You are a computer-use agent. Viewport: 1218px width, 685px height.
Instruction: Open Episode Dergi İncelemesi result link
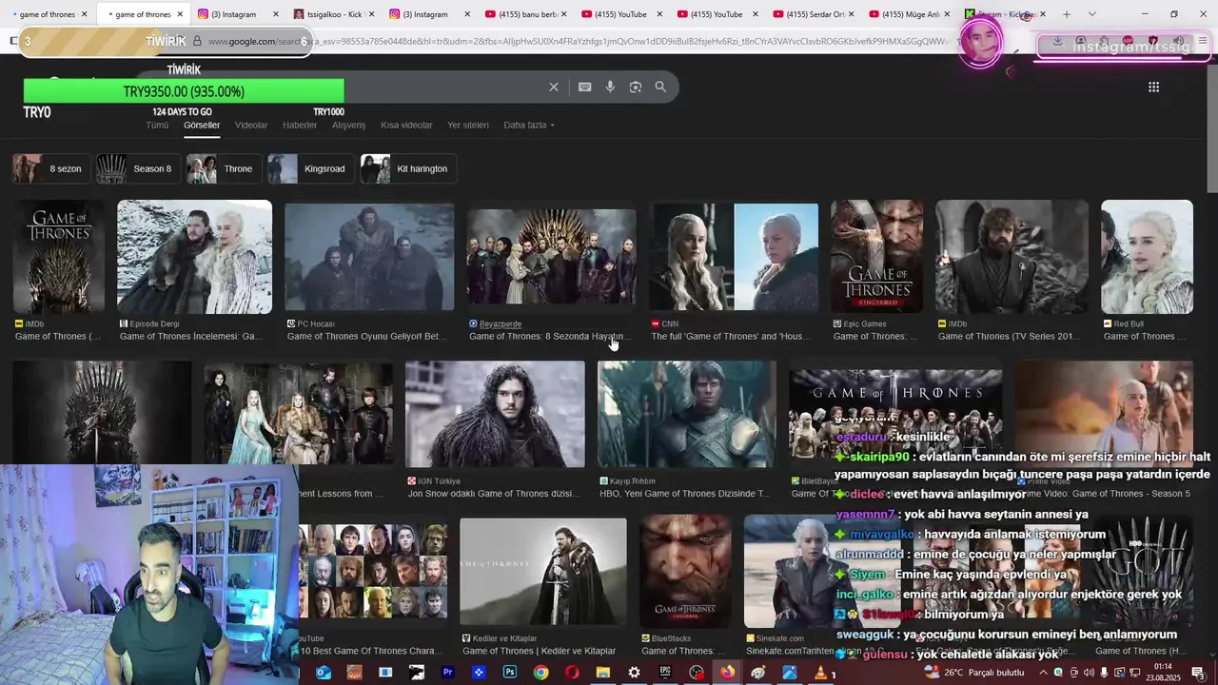(x=191, y=336)
